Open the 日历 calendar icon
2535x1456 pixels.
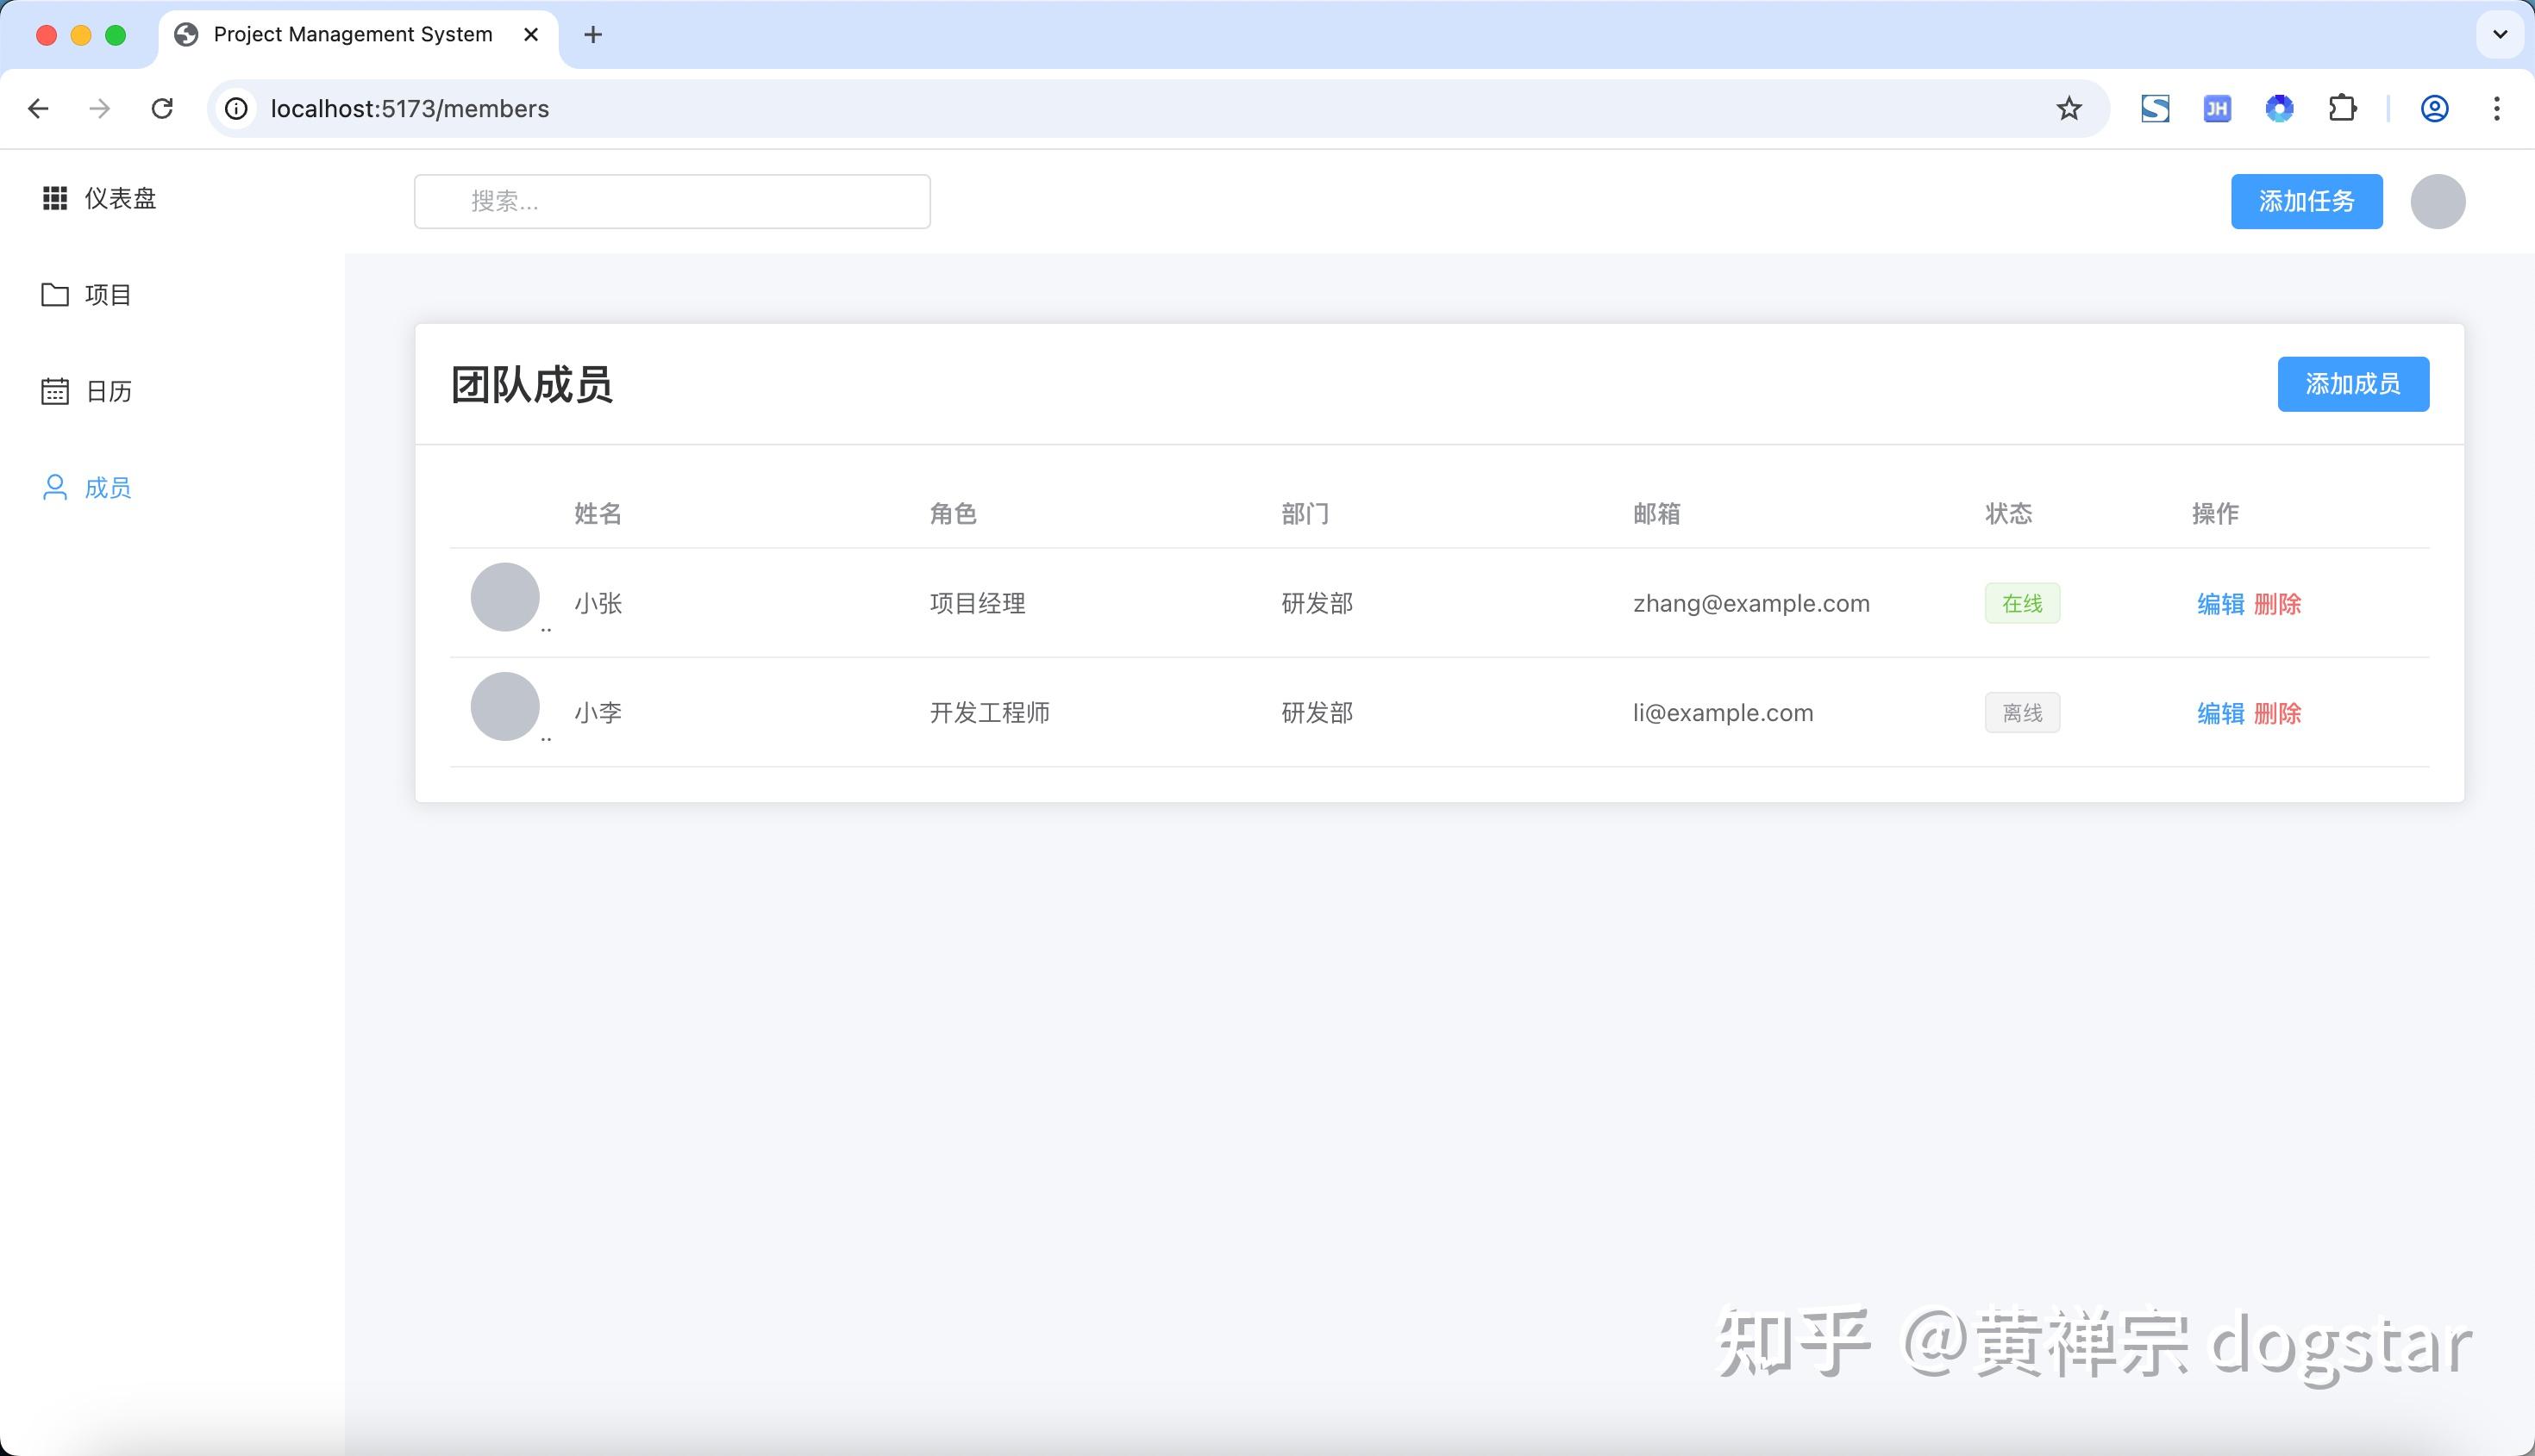(55, 391)
